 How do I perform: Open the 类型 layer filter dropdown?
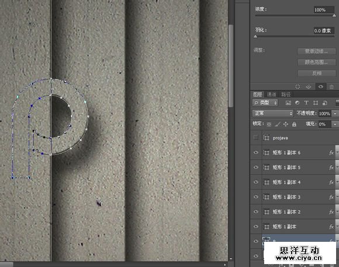(x=265, y=102)
